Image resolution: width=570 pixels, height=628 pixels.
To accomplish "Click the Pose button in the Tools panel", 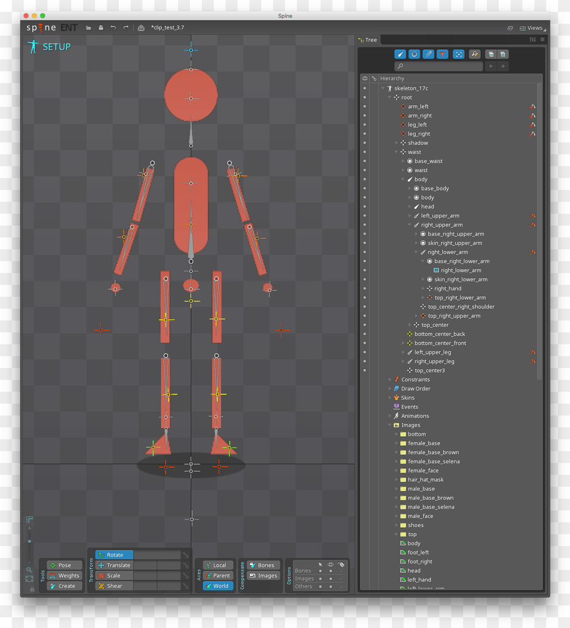I will [x=64, y=565].
